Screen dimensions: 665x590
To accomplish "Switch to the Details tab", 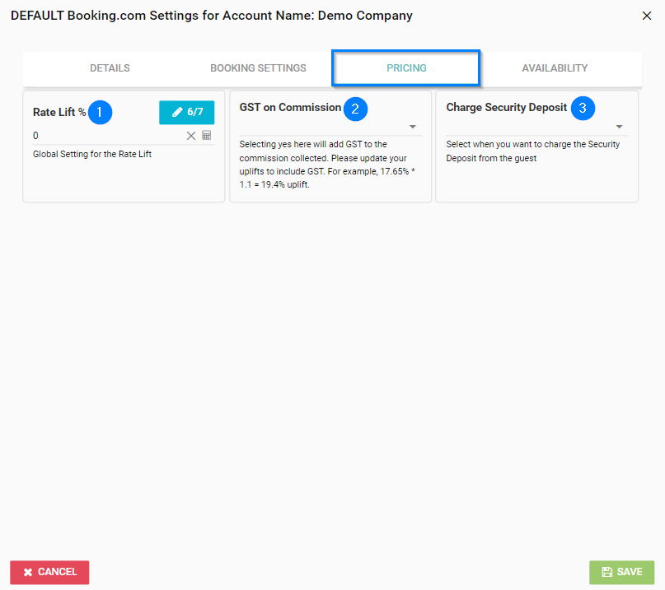I will pos(110,68).
